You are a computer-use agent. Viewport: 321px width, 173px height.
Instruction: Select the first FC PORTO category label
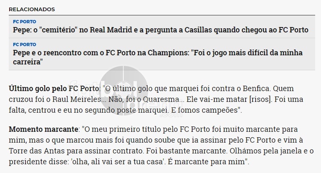[x=24, y=22]
